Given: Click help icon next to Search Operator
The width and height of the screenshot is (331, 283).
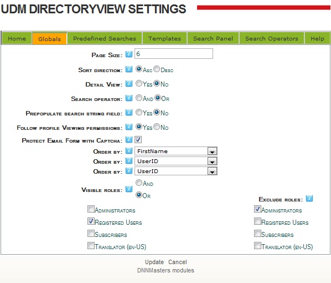Looking at the screenshot, I should tap(129, 98).
